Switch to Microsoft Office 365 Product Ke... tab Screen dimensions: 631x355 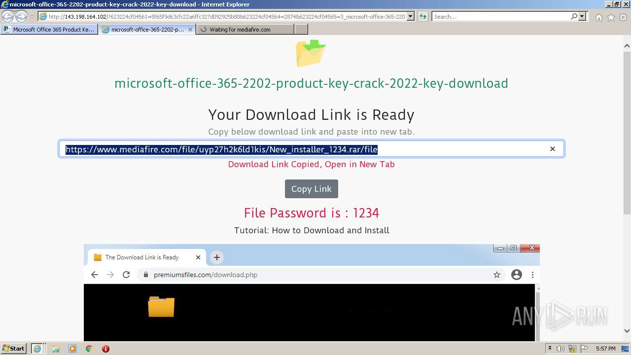point(49,30)
